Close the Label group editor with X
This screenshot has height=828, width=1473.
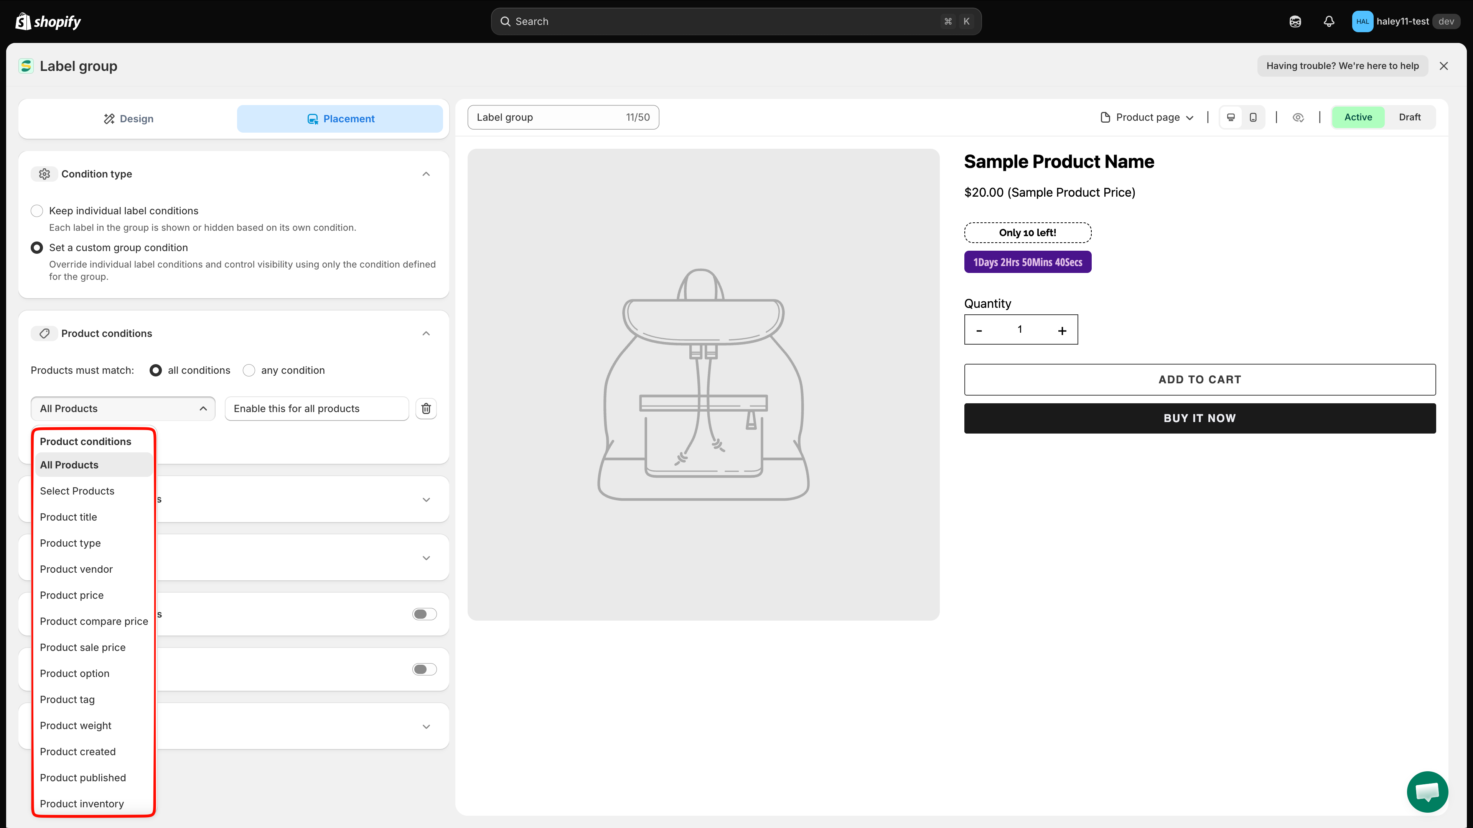1444,66
